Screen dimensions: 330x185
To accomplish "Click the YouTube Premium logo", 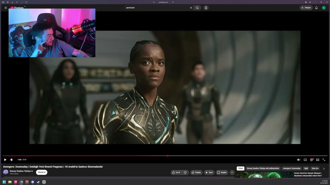I will point(17,8).
